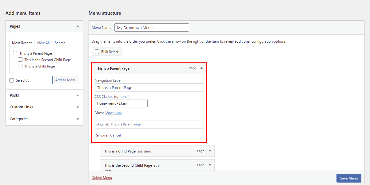Collapse the Pages panel
Screen dimensions: 370x185
click(x=78, y=26)
